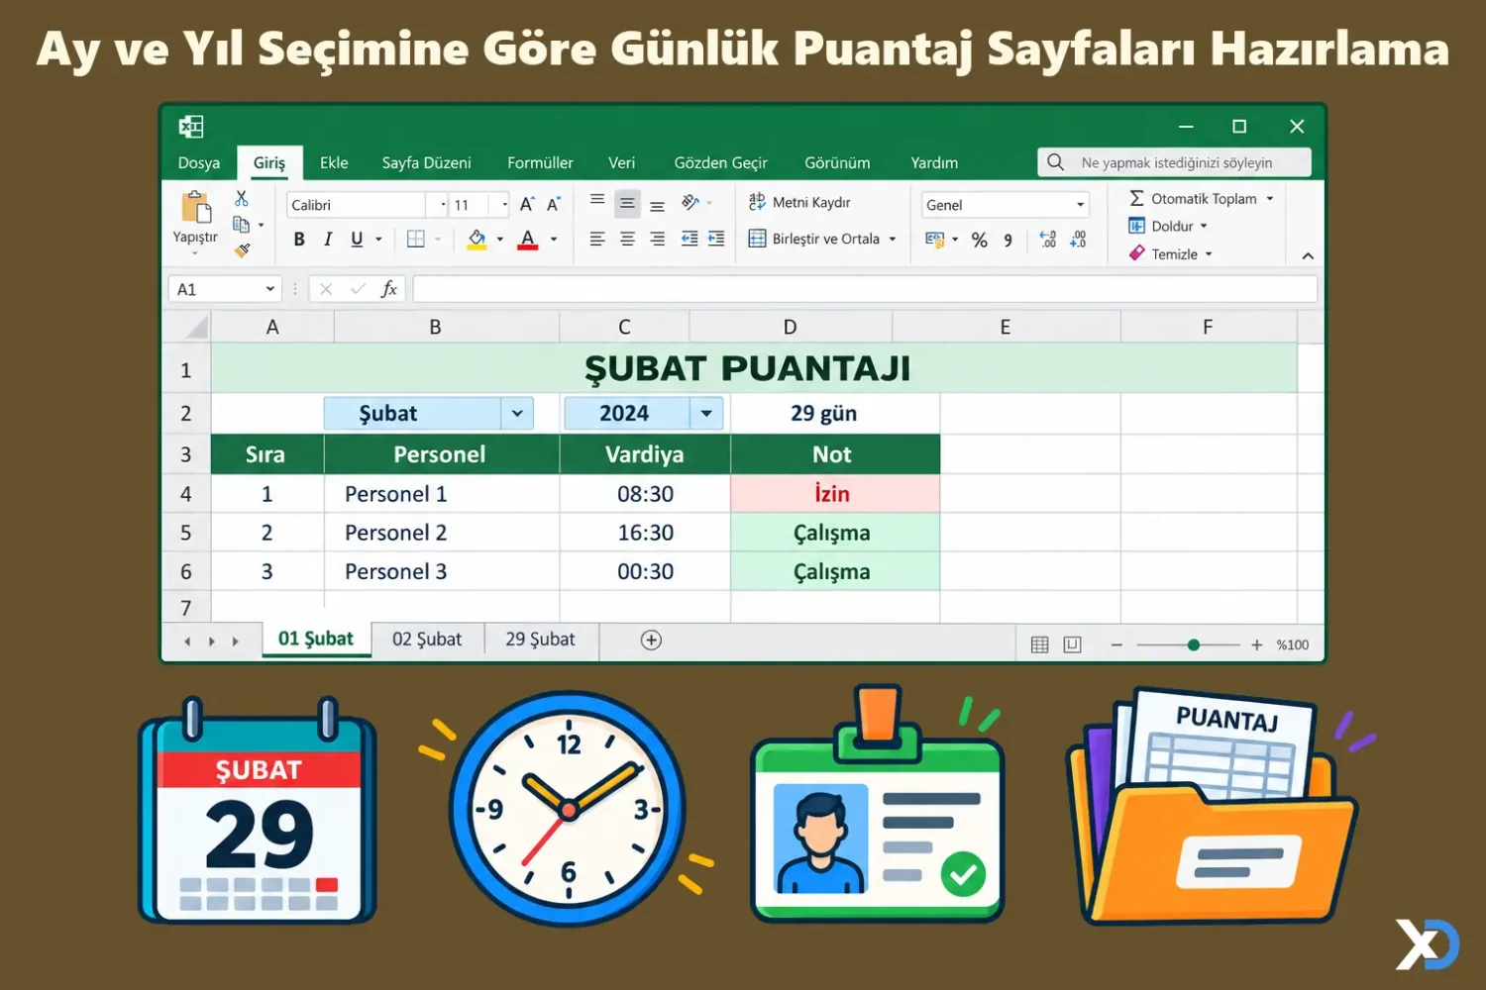
Task: Toggle bold formatting
Action: tap(299, 239)
